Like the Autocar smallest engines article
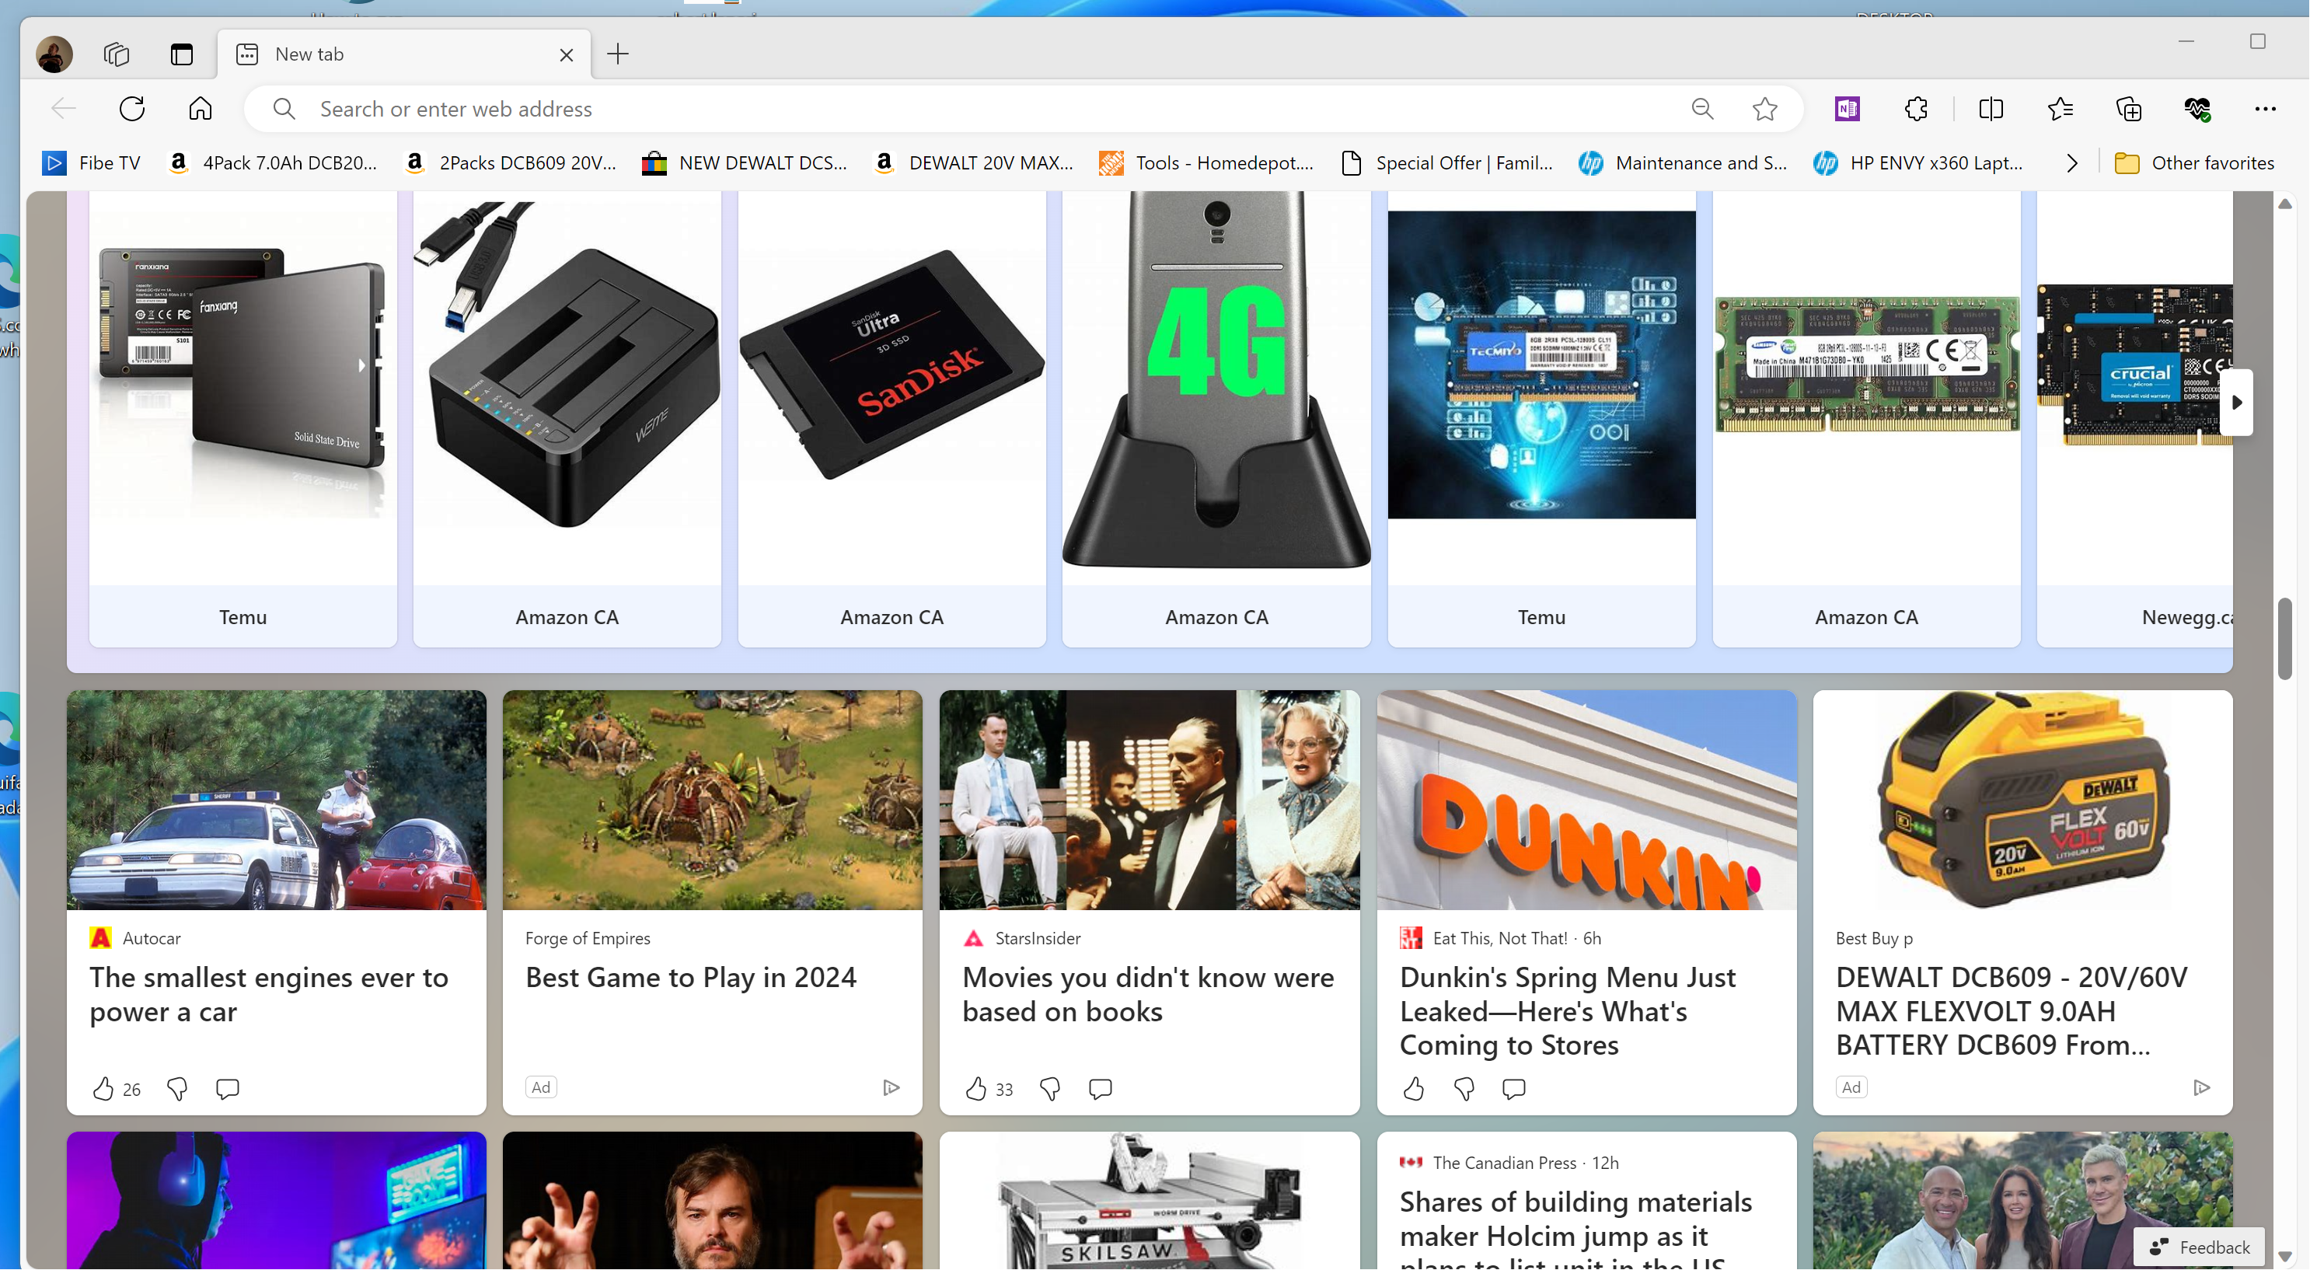2310x1270 pixels. tap(103, 1088)
